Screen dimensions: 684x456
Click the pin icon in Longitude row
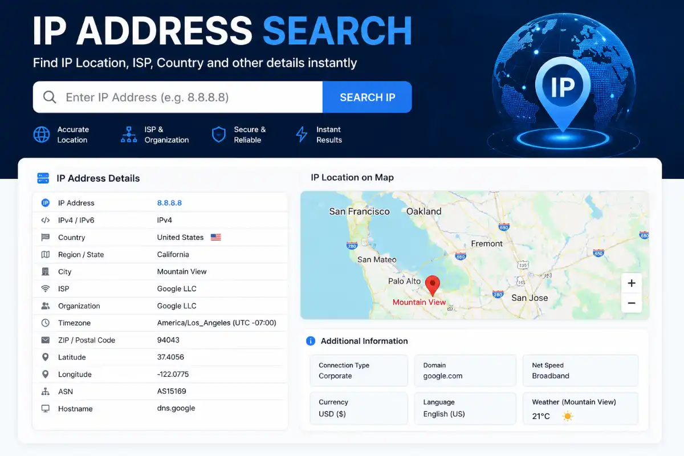[x=46, y=374]
